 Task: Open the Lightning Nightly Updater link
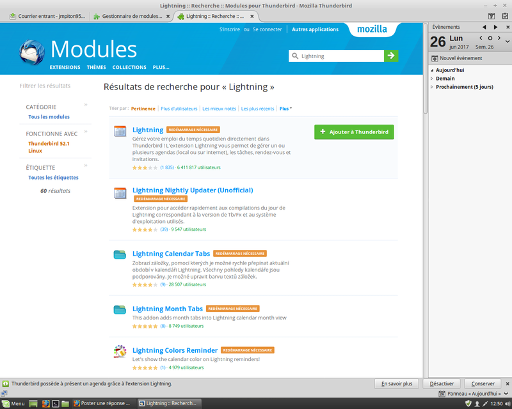193,190
